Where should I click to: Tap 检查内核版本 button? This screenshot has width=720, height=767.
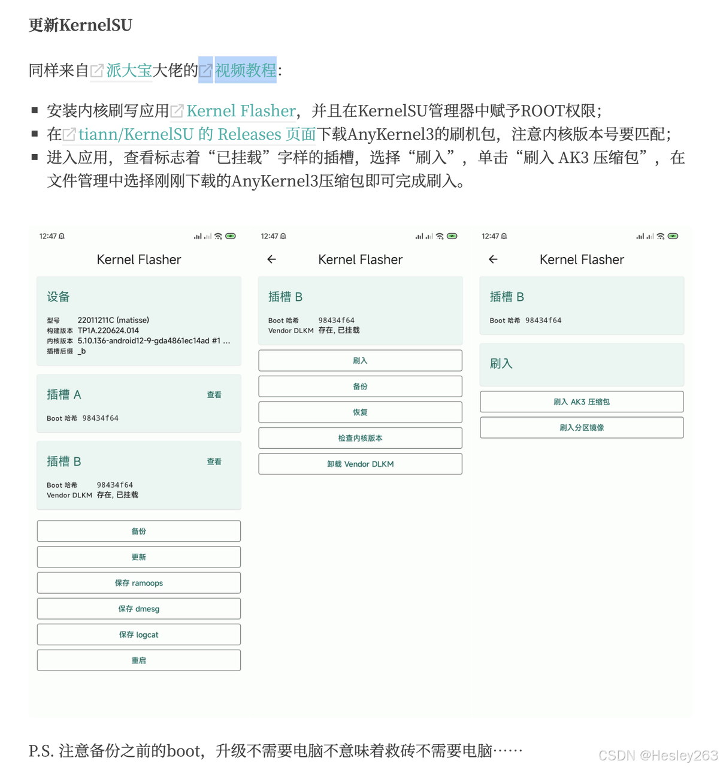coord(361,437)
